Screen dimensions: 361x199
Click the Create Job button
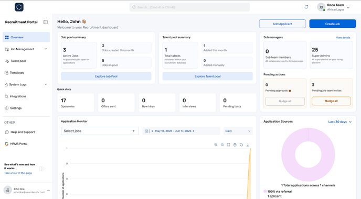(x=333, y=24)
